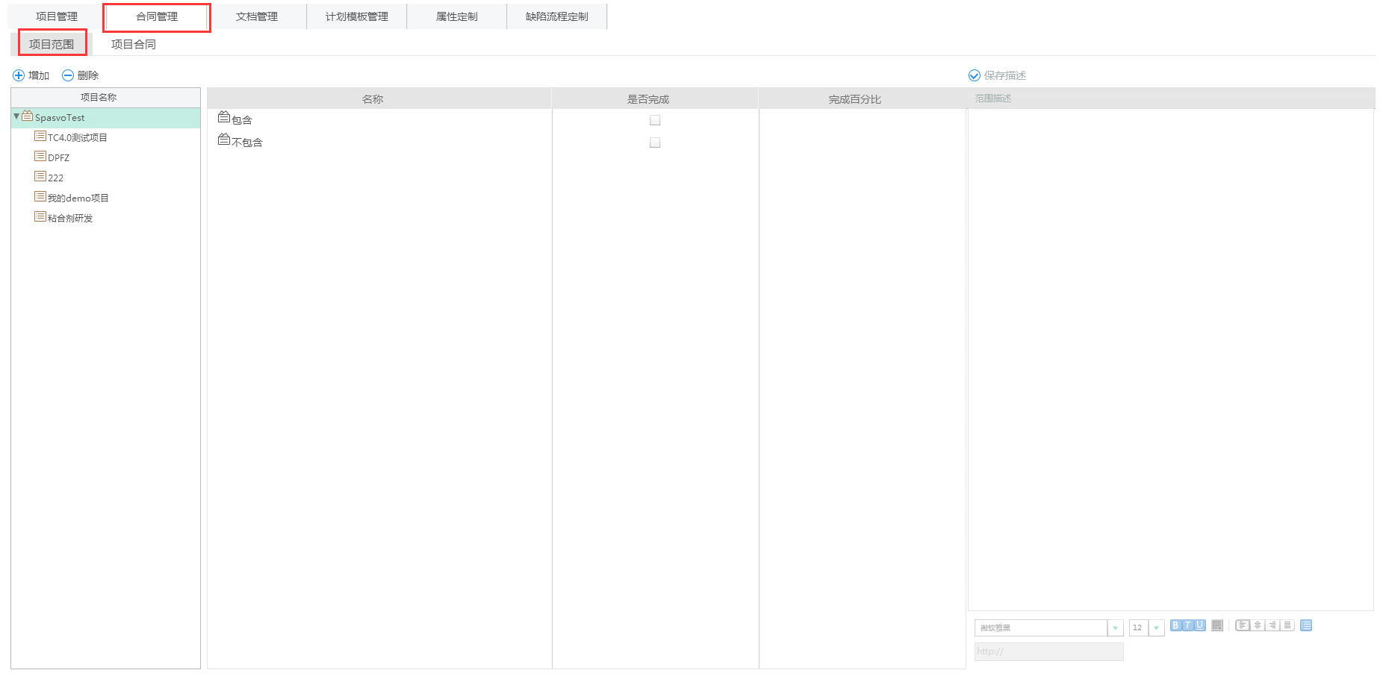Click the list icon beside DPFZ
This screenshot has width=1386, height=676.
[x=40, y=156]
